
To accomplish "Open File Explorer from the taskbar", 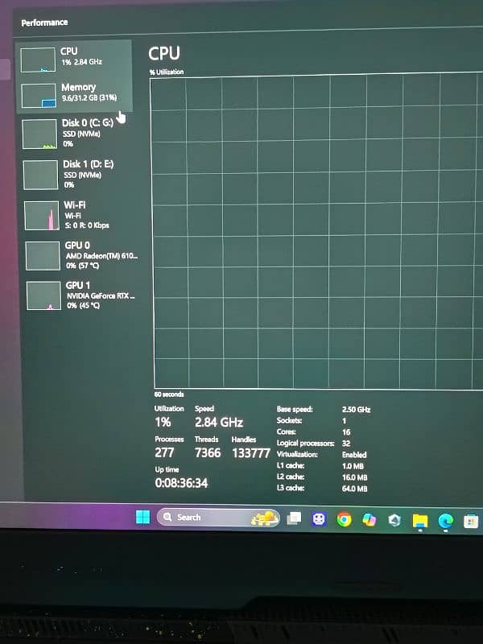I will click(x=420, y=521).
